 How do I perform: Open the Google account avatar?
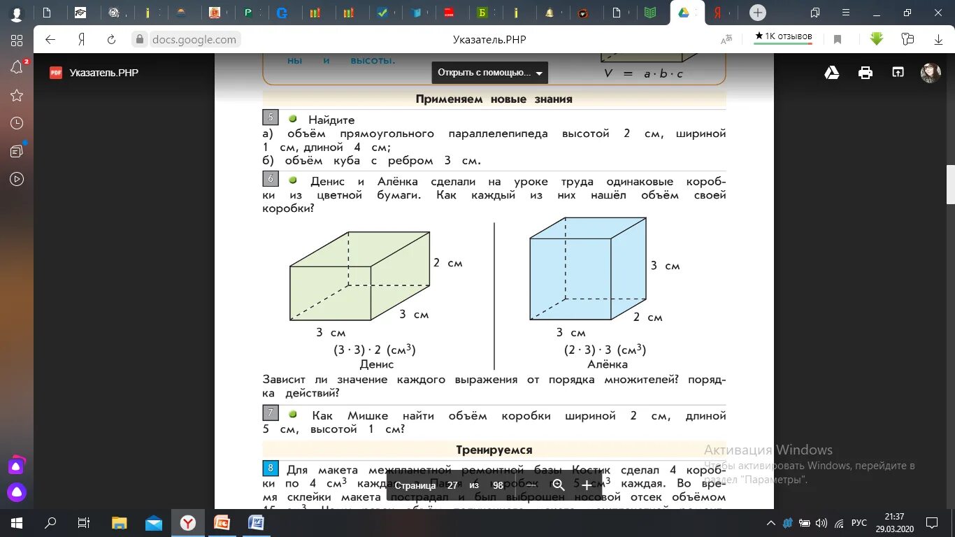click(931, 73)
